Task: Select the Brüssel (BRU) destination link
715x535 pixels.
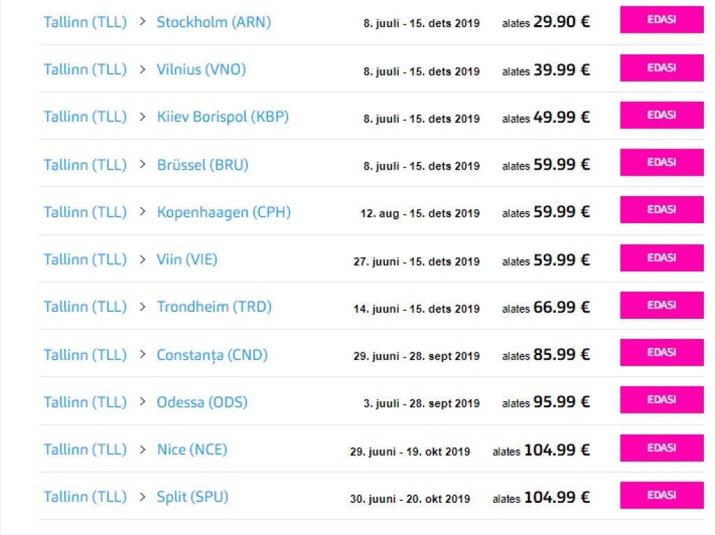Action: point(202,165)
